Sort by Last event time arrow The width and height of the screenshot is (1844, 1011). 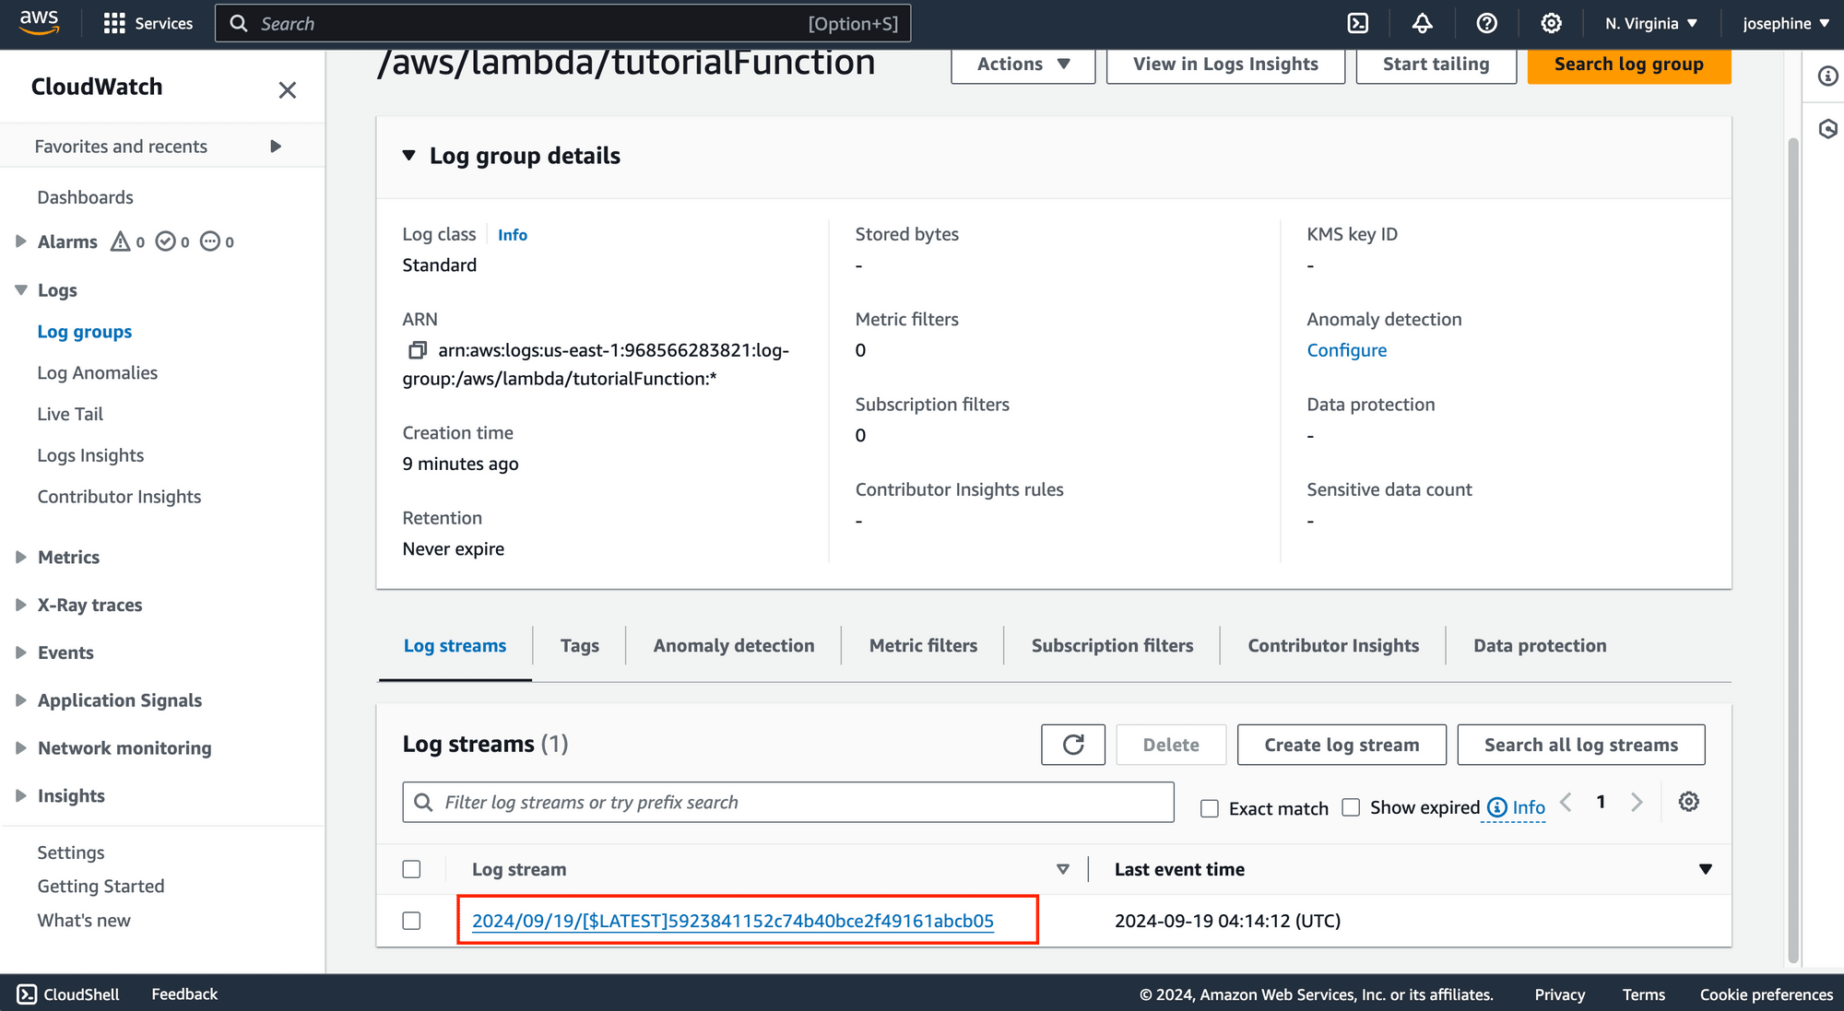pos(1705,869)
